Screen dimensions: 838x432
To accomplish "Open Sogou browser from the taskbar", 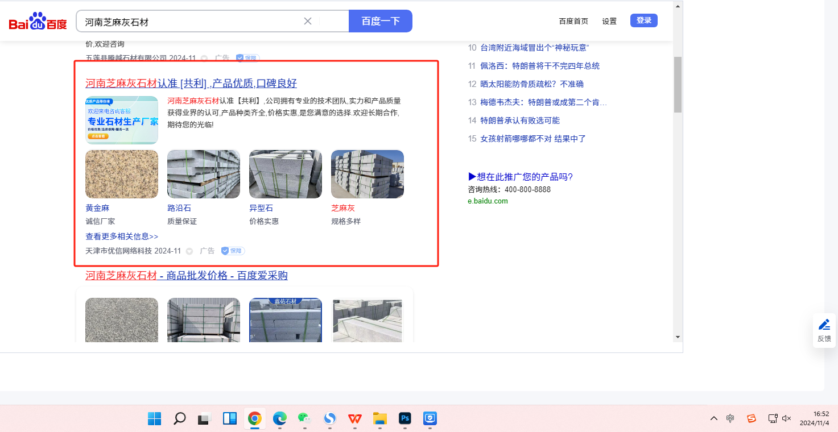I will click(x=329, y=419).
